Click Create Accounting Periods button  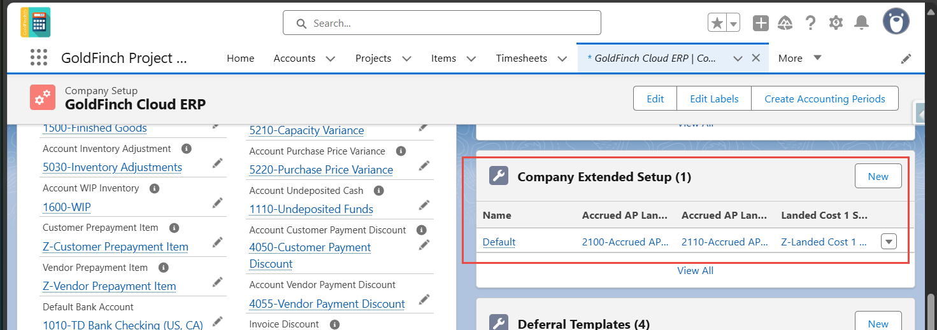point(825,99)
